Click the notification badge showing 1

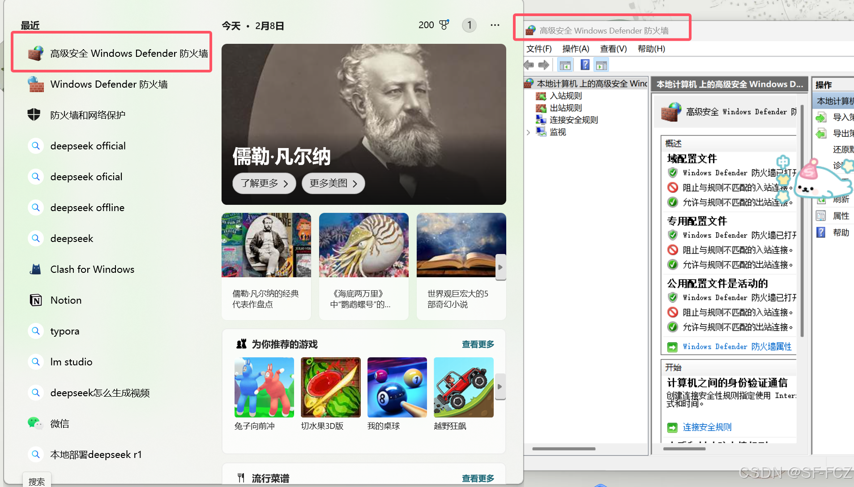[x=469, y=25]
